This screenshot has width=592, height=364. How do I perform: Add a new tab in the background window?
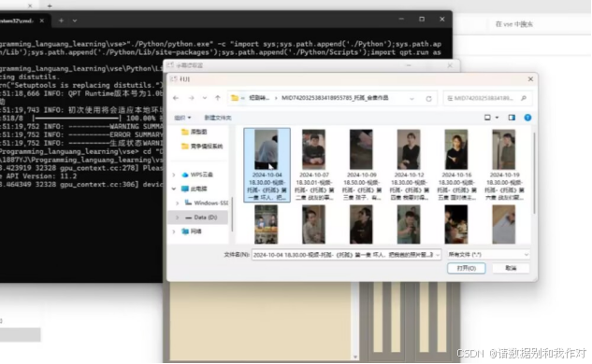pos(50,6)
